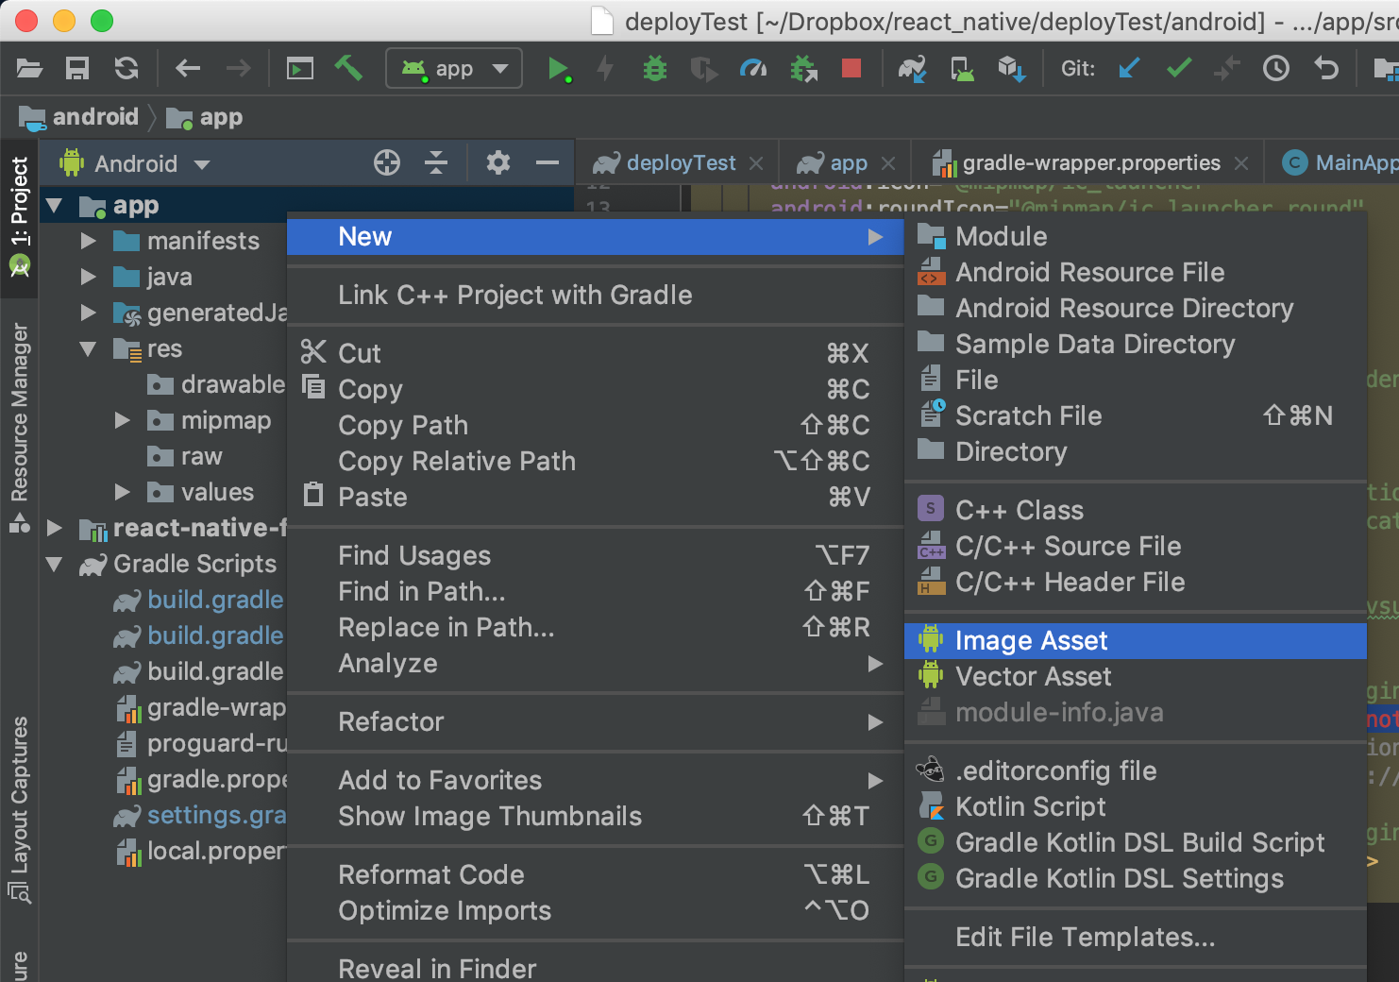The width and height of the screenshot is (1399, 982).
Task: Select Vector Asset menu entry
Action: [1136, 677]
